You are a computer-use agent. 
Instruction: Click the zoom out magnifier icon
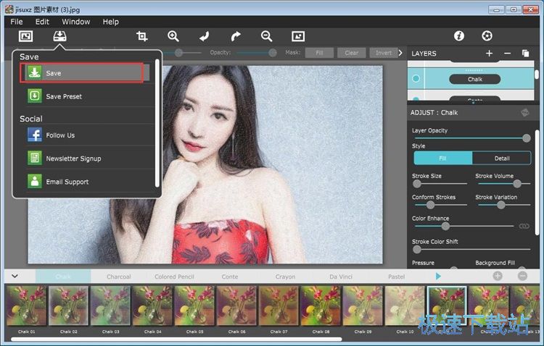pos(266,36)
